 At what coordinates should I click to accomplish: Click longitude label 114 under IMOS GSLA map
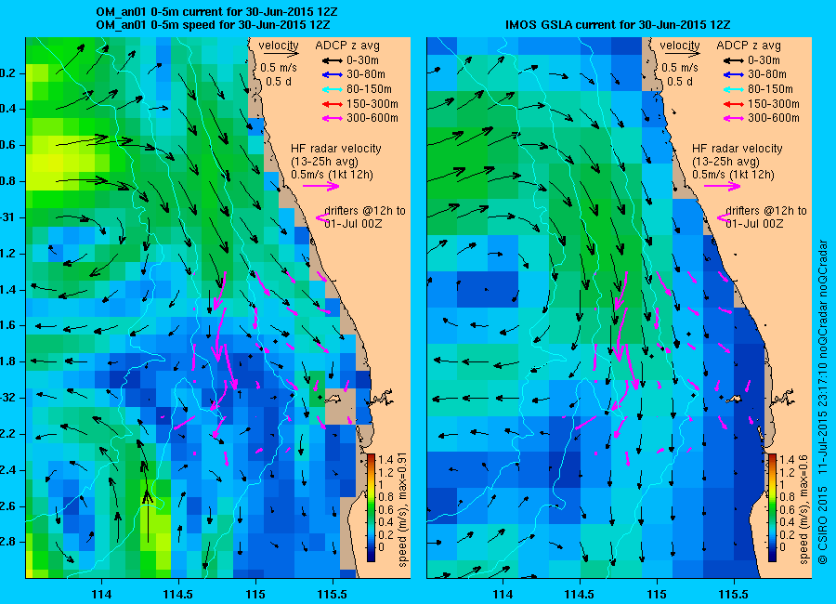503,595
